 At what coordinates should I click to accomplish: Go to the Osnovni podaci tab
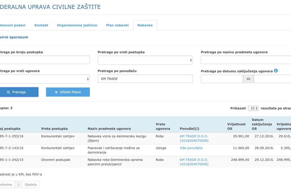pyautogui.click(x=13, y=25)
